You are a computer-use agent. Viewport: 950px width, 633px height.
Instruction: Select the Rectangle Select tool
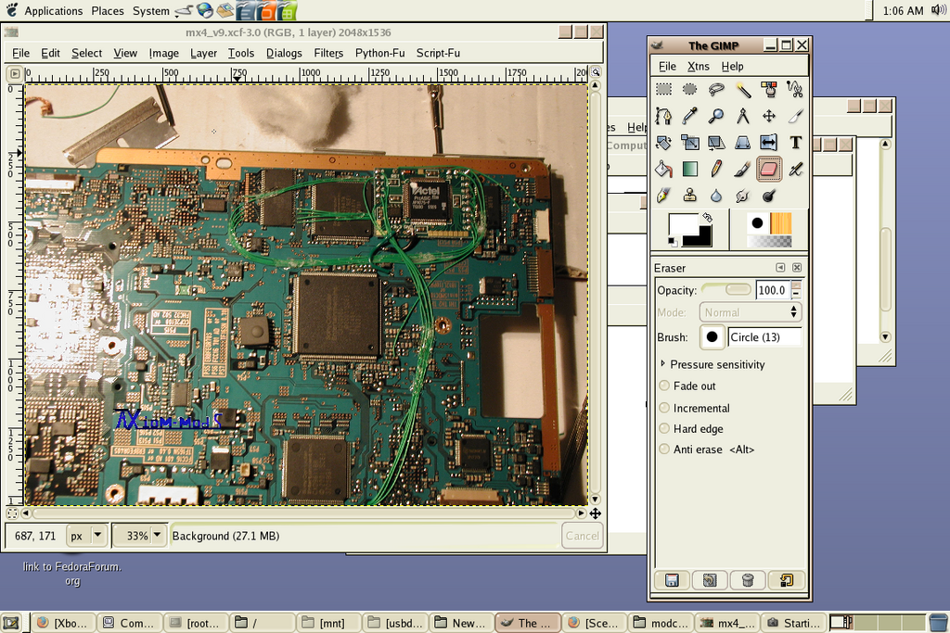tap(663, 89)
